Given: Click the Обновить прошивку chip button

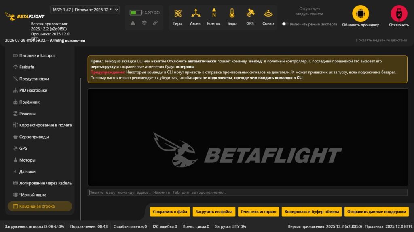Looking at the screenshot, I should (360, 14).
